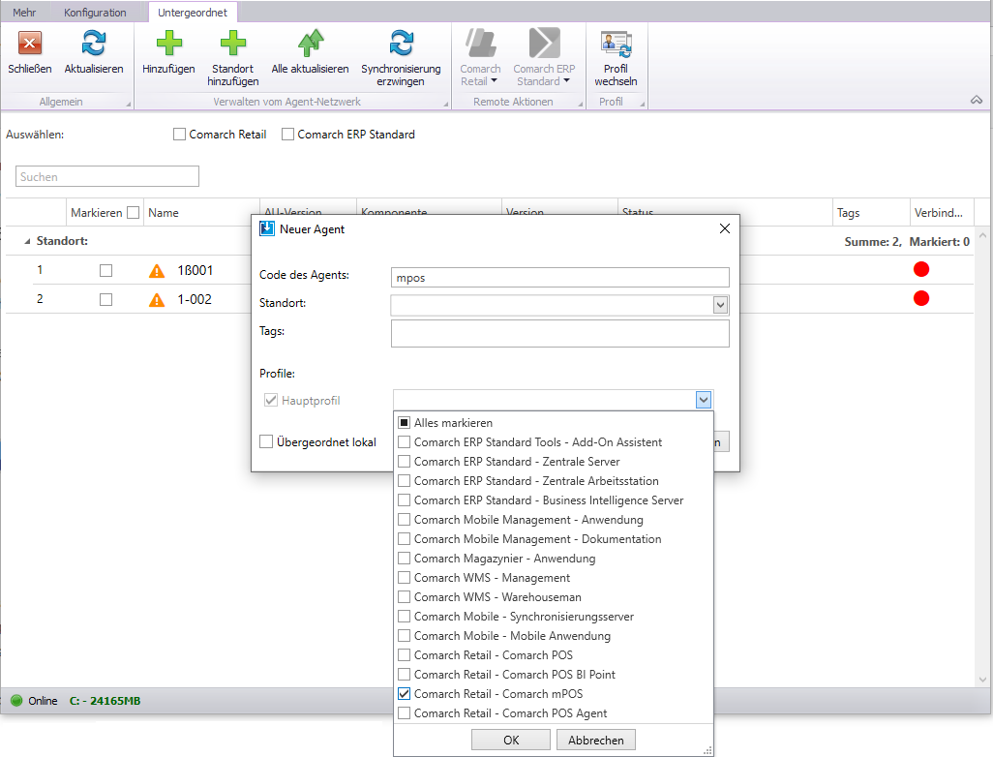The width and height of the screenshot is (993, 757).
Task: Open the Comarch Retail remote actions icon
Action: point(481,43)
